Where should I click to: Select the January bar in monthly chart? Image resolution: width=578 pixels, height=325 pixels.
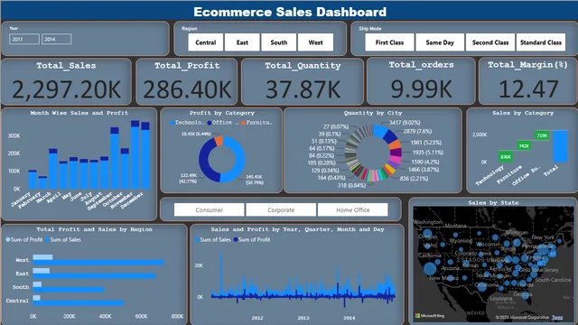[x=33, y=180]
